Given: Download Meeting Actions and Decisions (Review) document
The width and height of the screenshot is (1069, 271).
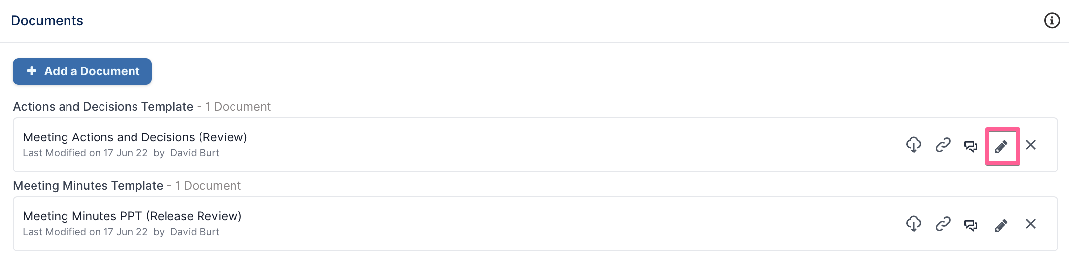Looking at the screenshot, I should click(x=914, y=145).
